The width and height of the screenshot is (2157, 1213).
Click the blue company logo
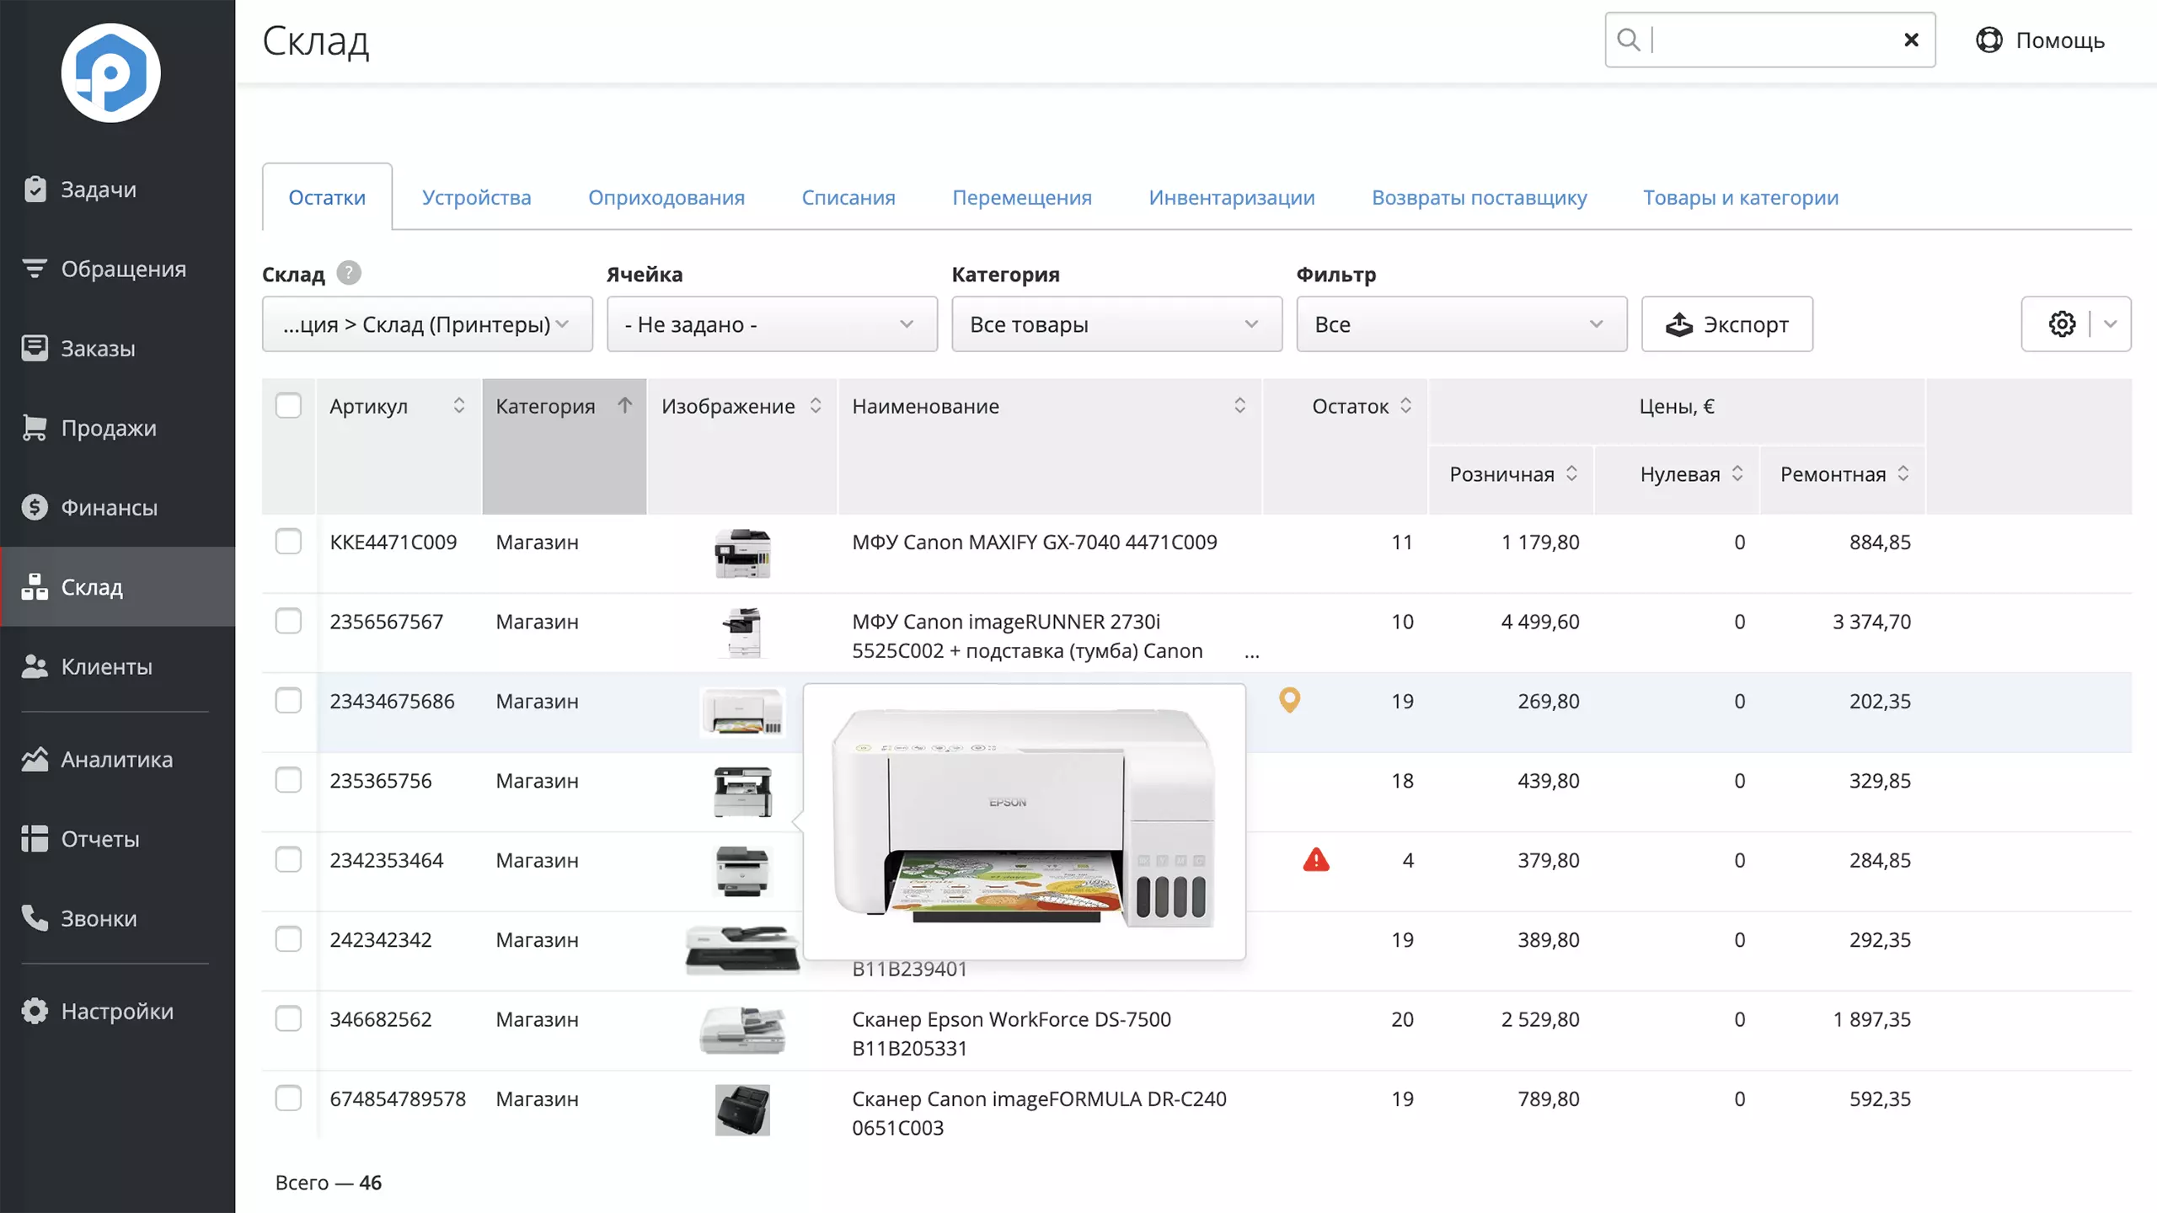[110, 73]
